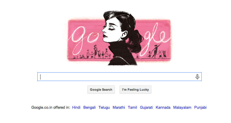Click the woman's black turtleneck in doodle

pos(122,54)
